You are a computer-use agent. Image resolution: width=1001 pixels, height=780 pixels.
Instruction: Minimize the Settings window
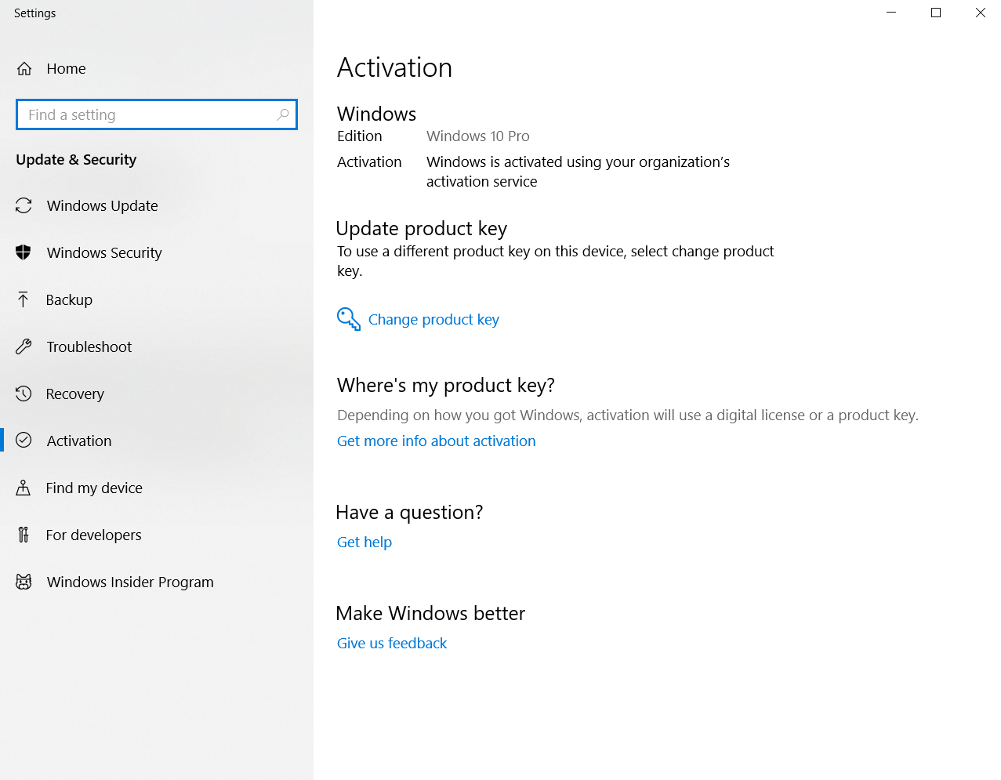click(891, 13)
